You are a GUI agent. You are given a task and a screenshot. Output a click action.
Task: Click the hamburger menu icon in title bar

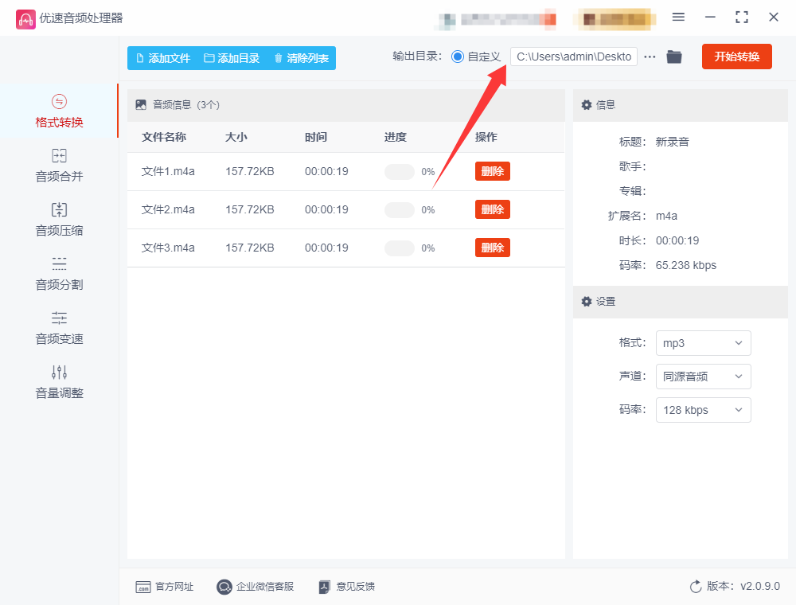(678, 18)
